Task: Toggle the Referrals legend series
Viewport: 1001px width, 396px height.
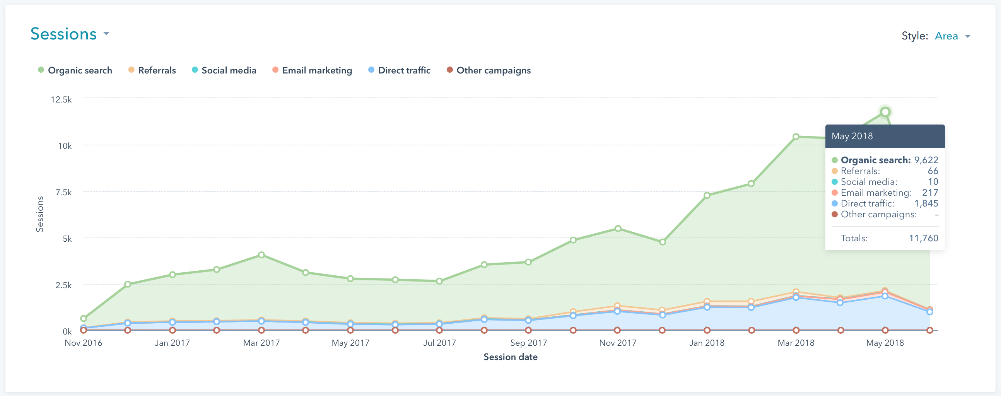Action: coord(152,70)
